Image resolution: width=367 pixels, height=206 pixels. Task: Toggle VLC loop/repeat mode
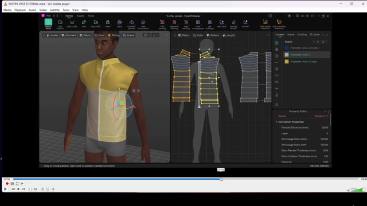[x=48, y=189]
